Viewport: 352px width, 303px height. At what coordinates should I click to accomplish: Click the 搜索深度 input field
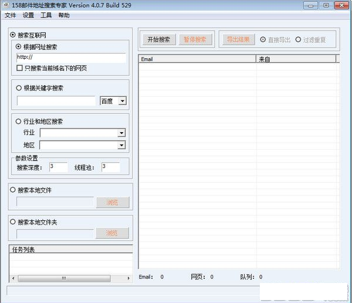58,167
